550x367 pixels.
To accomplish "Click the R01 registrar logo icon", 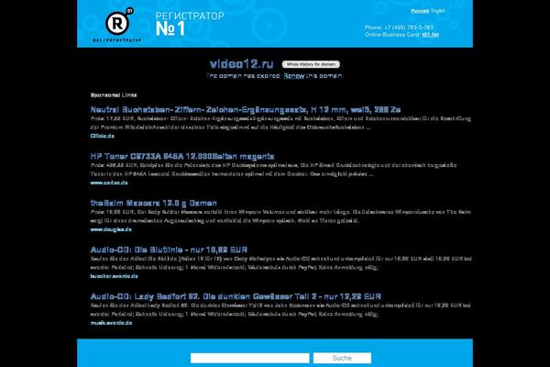I will pos(117,23).
